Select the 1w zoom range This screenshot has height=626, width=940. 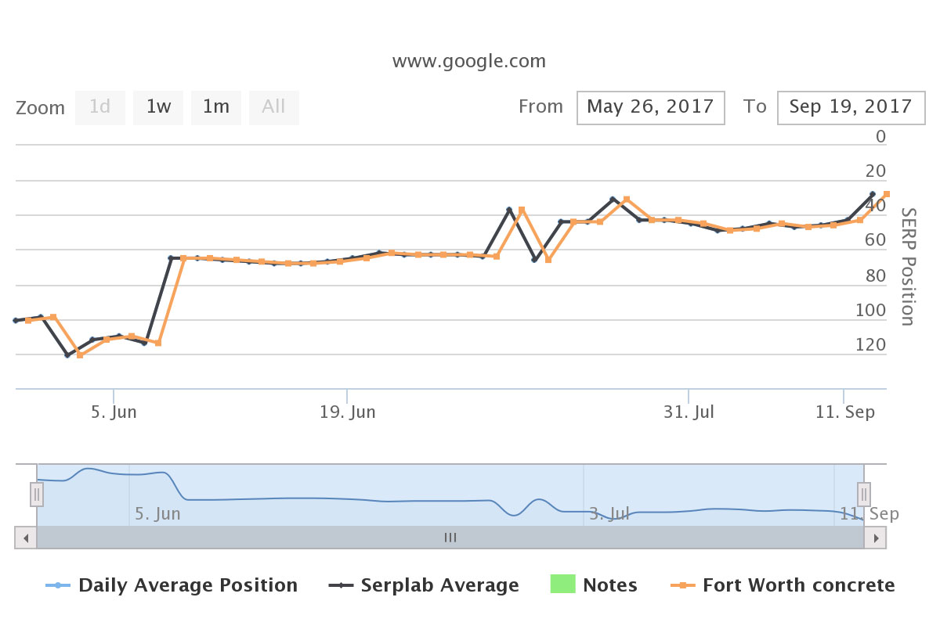click(158, 107)
